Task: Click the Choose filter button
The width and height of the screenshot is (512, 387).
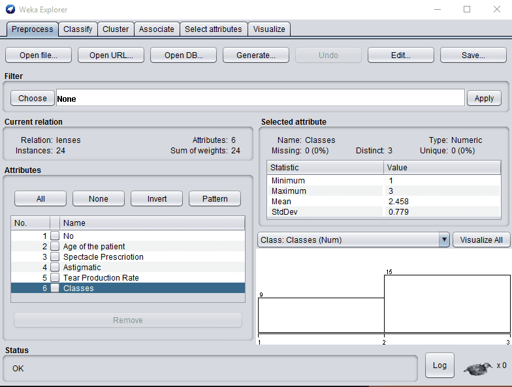Action: point(33,98)
